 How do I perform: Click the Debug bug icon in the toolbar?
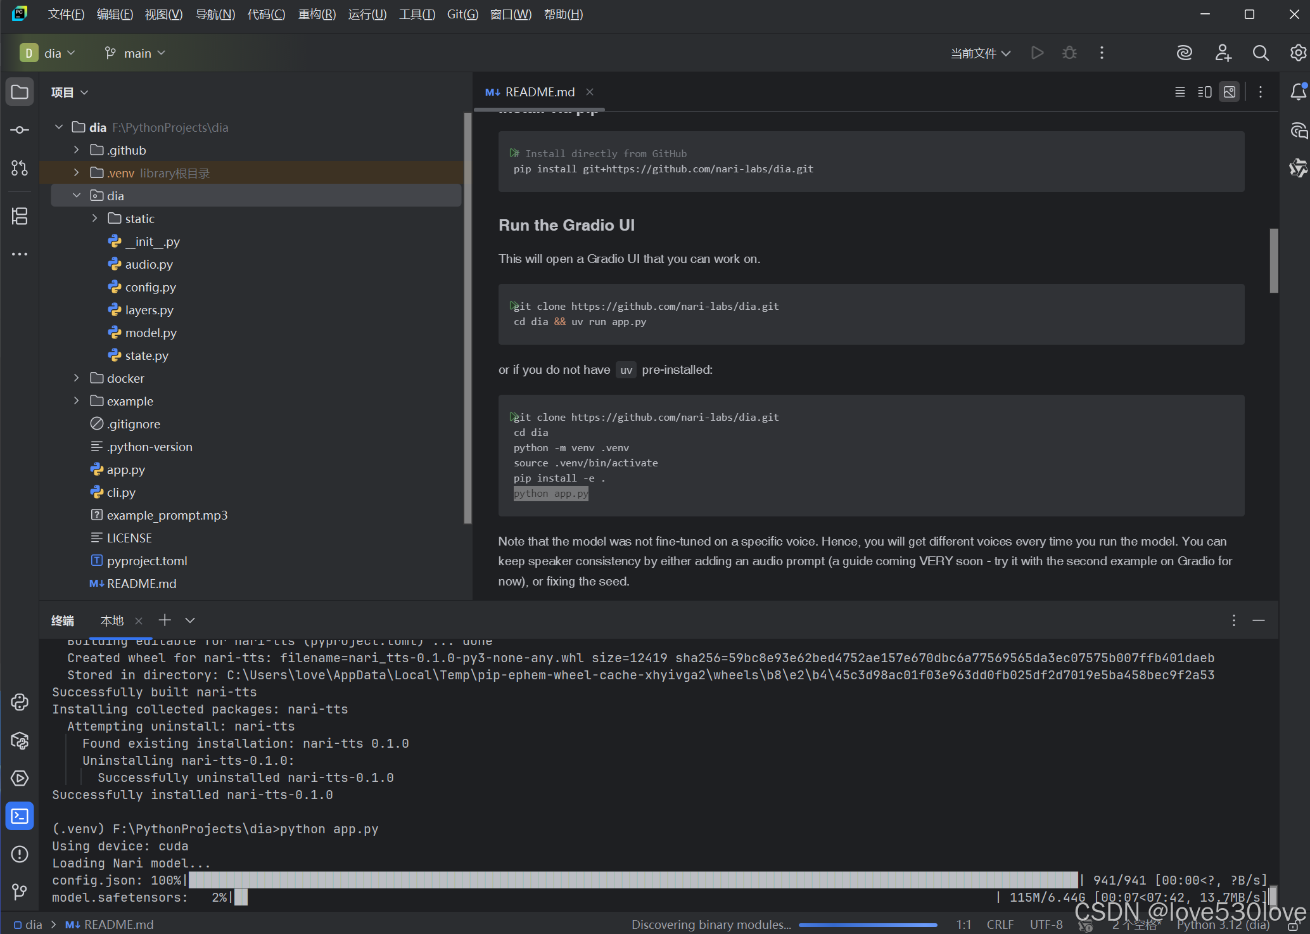point(1069,53)
